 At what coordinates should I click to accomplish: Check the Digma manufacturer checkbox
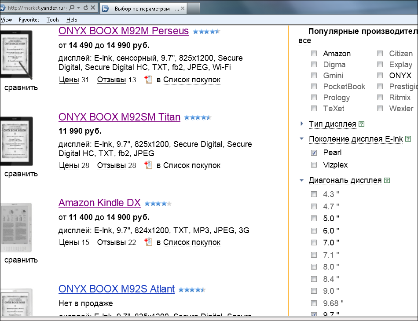[314, 65]
